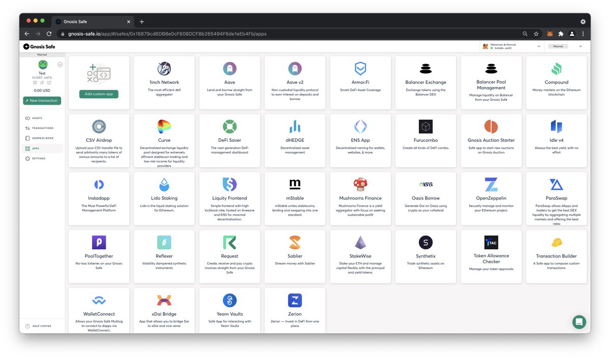Image resolution: width=610 pixels, height=359 pixels.
Task: Launch the Instadapp icon
Action: pos(99,184)
